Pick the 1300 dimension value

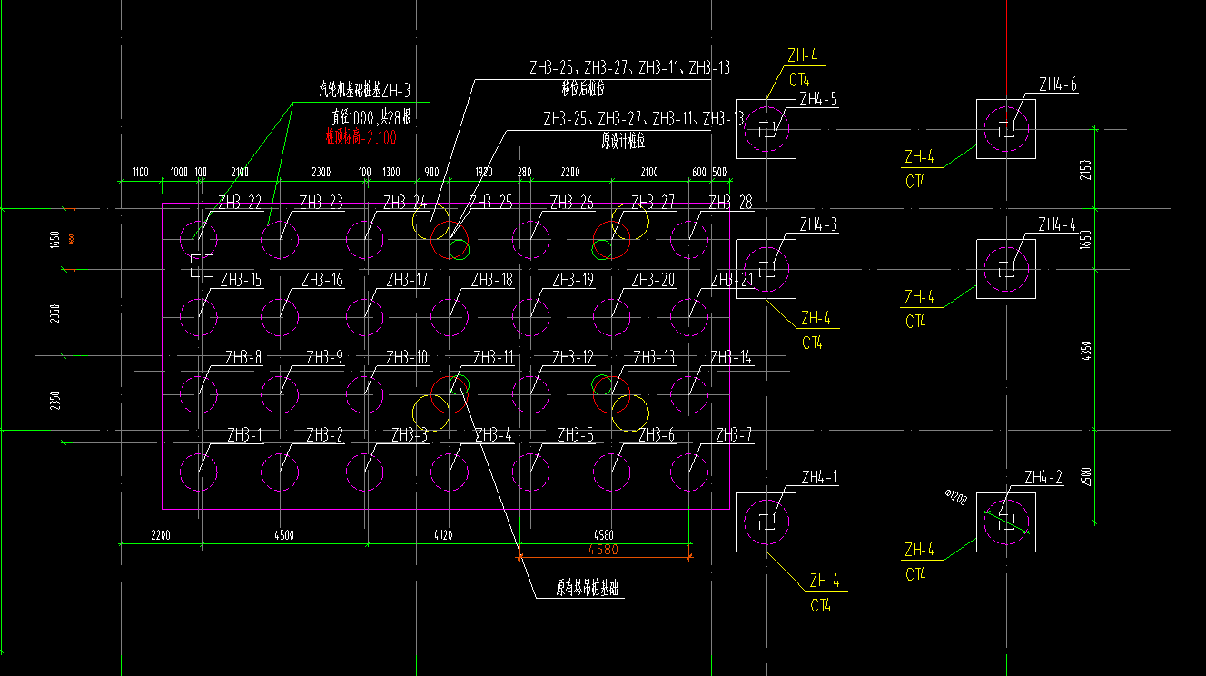pyautogui.click(x=391, y=172)
